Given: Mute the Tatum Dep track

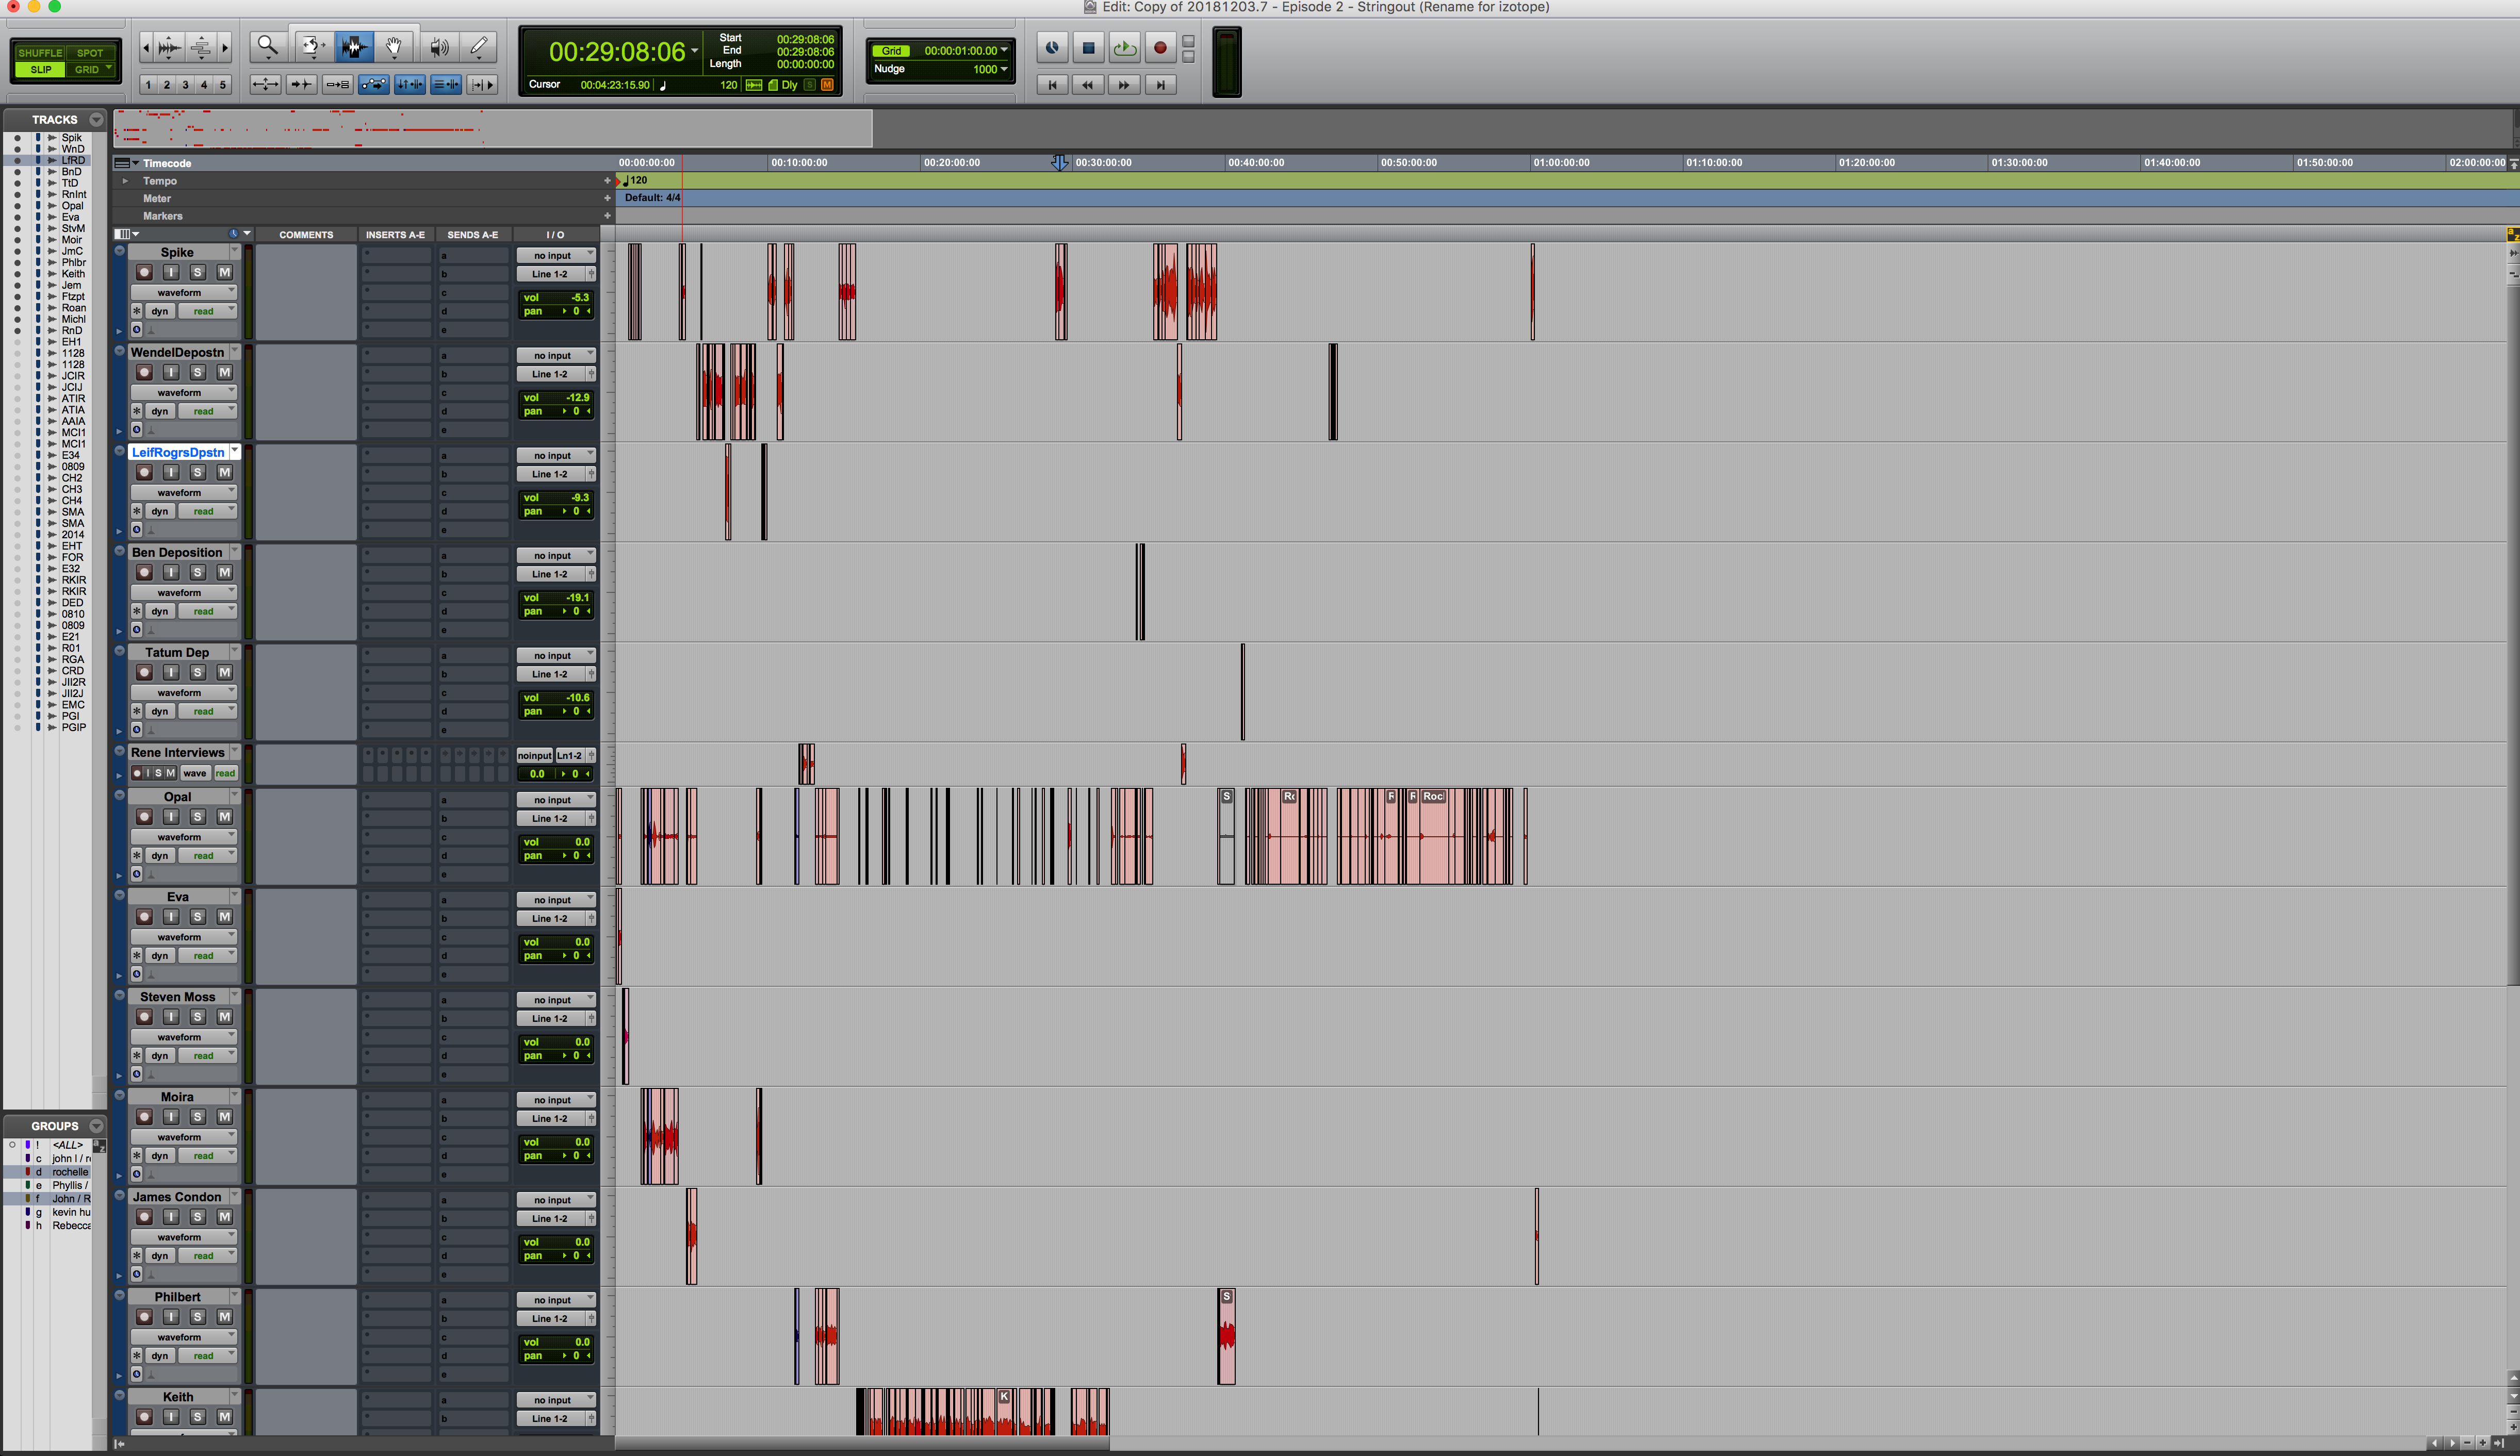Looking at the screenshot, I should pos(225,671).
